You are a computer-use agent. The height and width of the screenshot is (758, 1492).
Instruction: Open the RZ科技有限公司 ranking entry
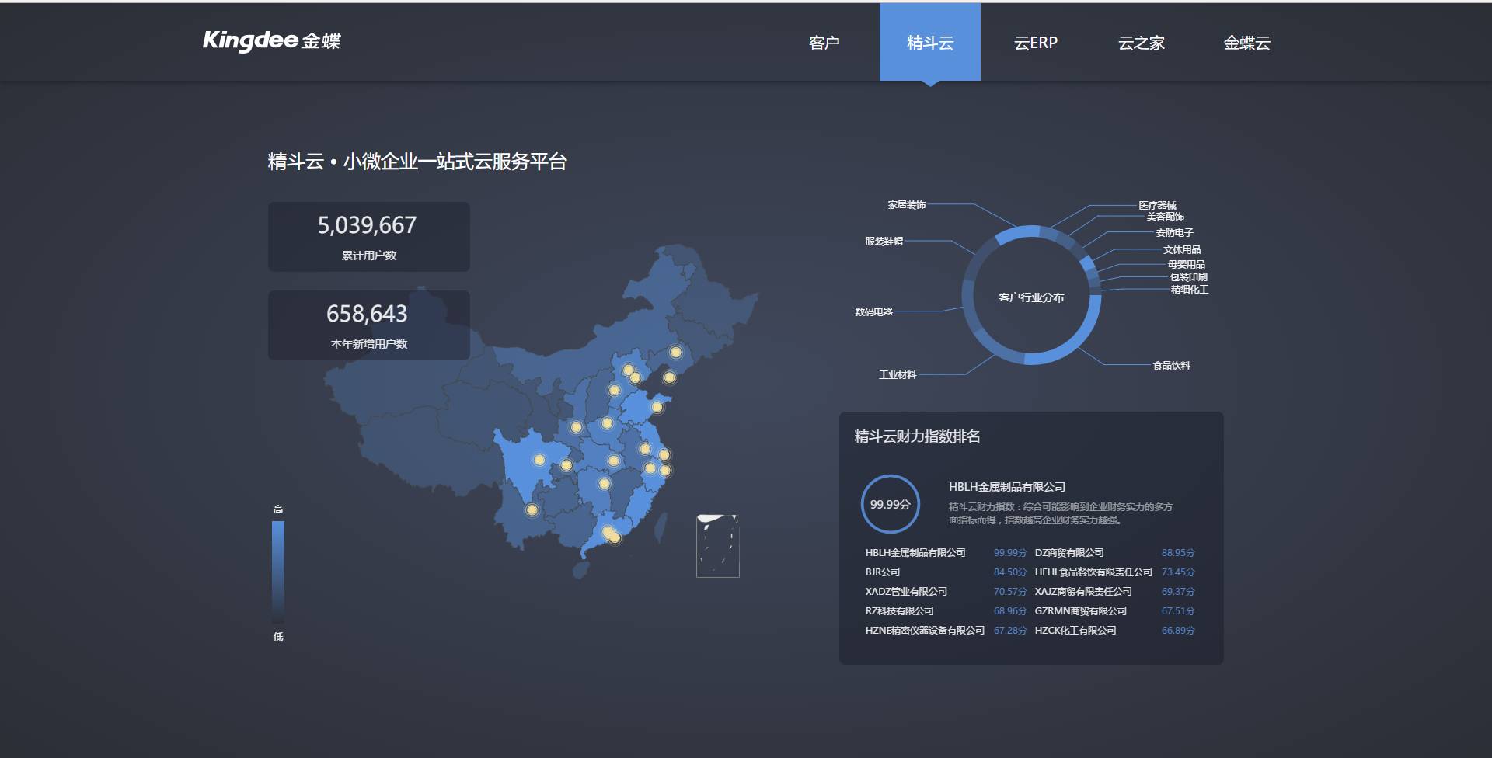coord(900,611)
